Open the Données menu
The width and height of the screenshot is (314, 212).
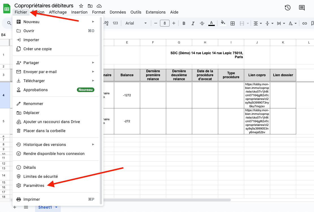[118, 12]
